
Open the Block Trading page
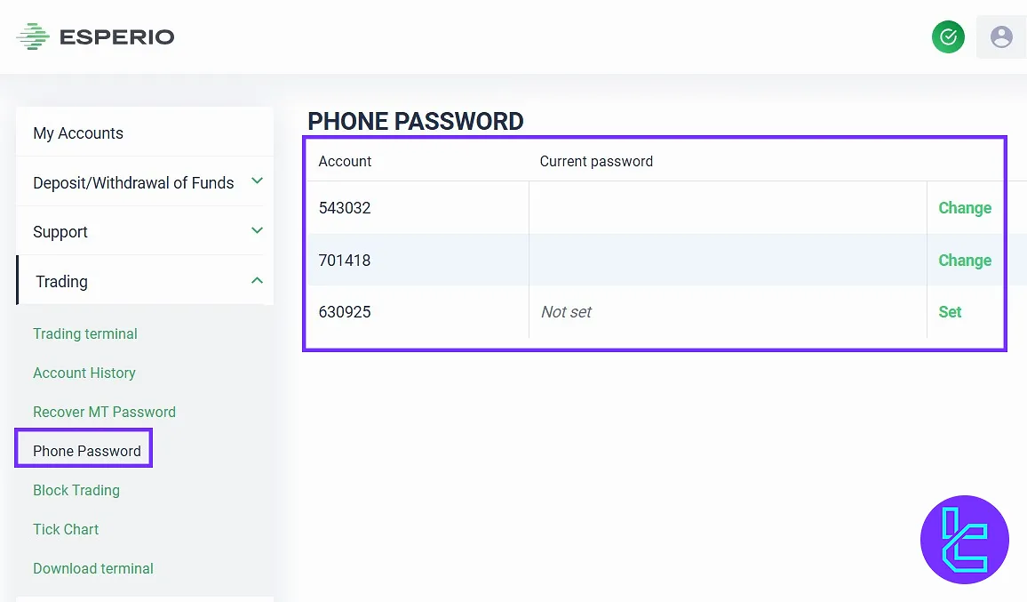76,491
